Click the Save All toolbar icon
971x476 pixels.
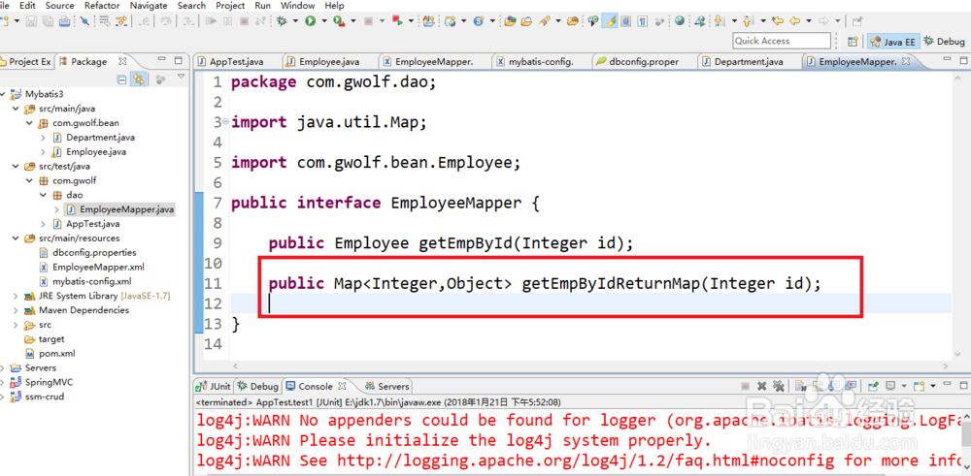[x=48, y=21]
